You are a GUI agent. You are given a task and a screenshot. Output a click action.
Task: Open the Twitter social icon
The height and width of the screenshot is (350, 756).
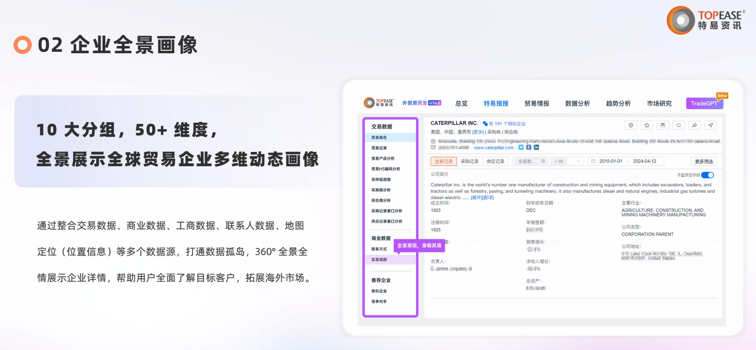521,147
